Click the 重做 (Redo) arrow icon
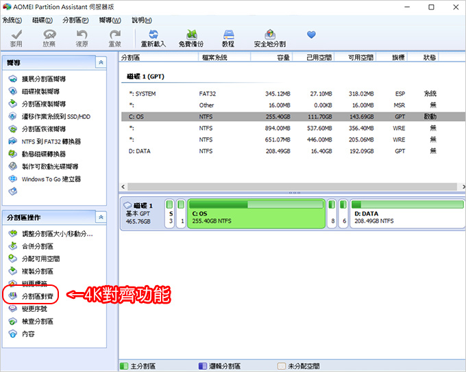466x372 pixels. (x=114, y=35)
